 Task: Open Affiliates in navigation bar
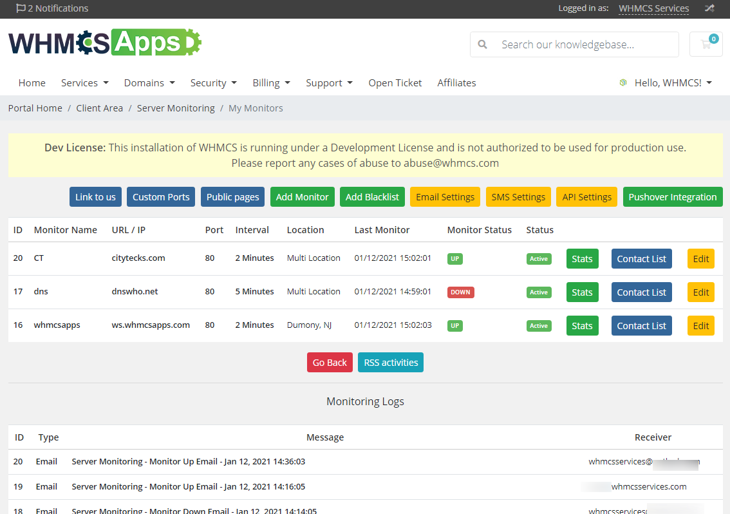456,83
